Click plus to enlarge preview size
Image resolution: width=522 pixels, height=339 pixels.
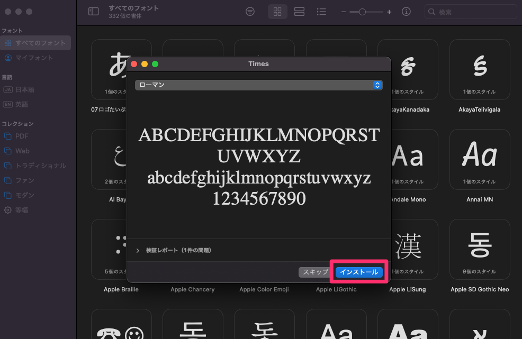[389, 12]
